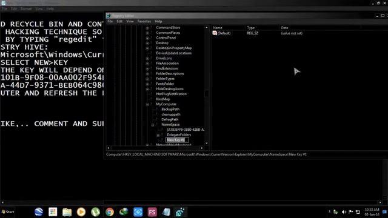Open Edit menu in Registry Editor
The height and width of the screenshot is (218, 388).
coord(119,22)
